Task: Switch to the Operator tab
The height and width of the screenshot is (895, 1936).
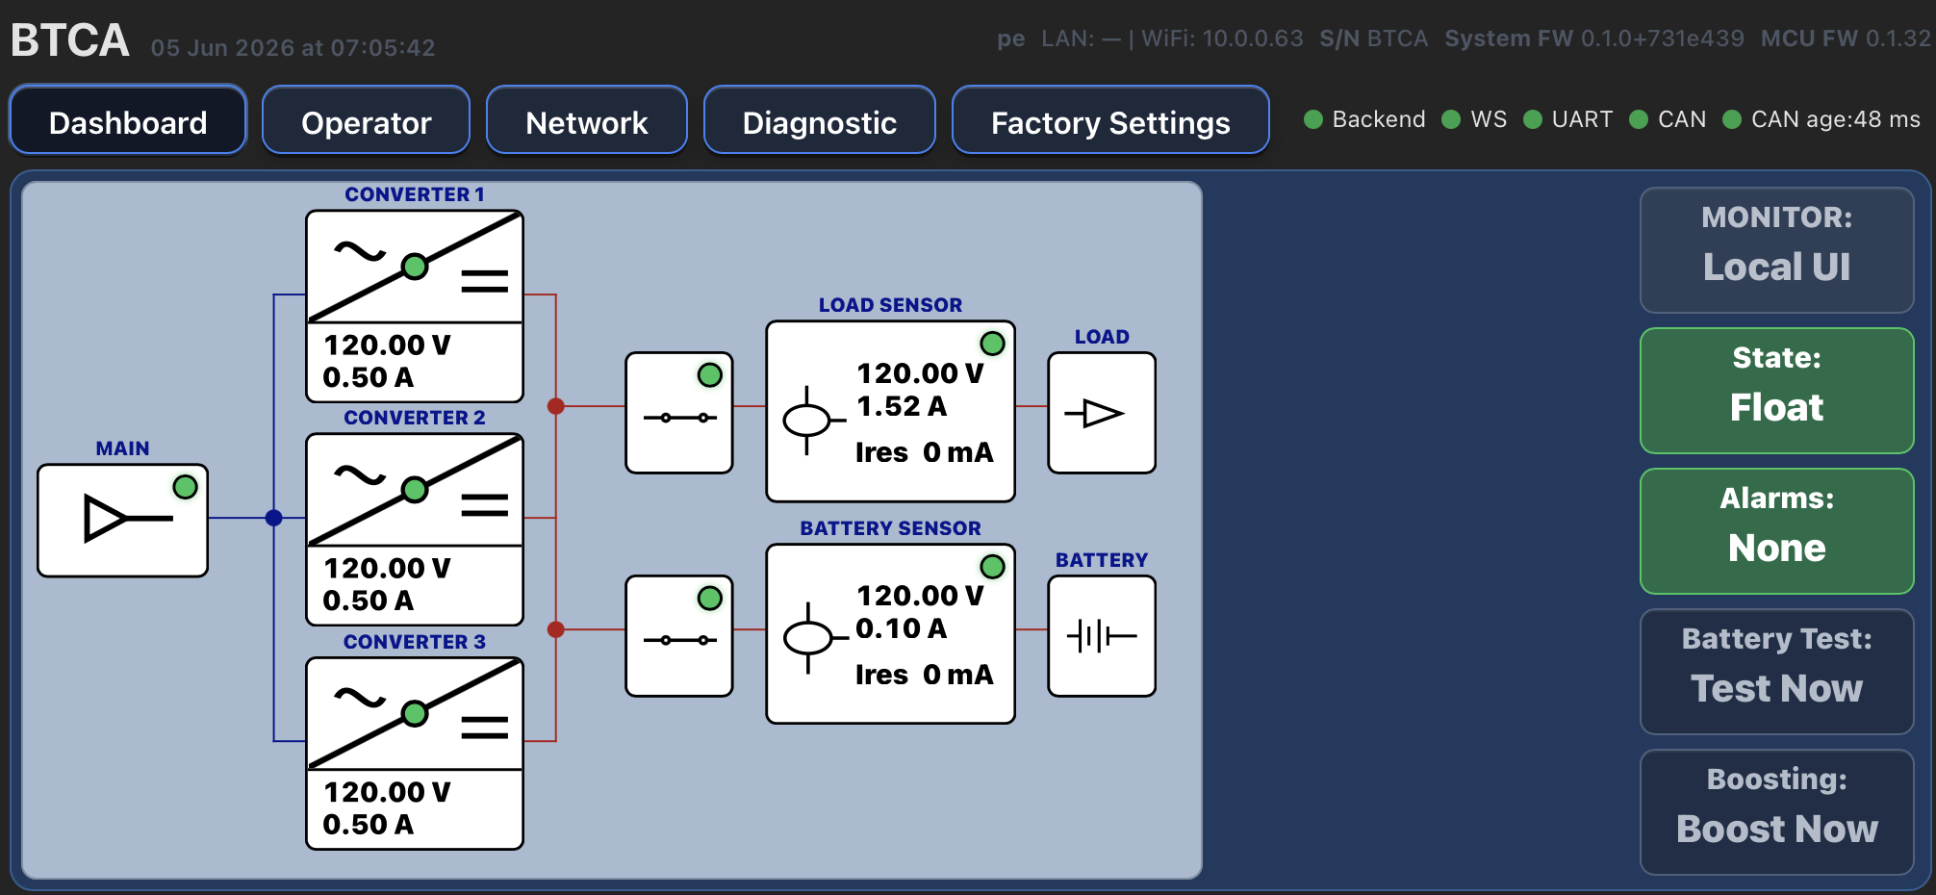Action: pos(366,120)
